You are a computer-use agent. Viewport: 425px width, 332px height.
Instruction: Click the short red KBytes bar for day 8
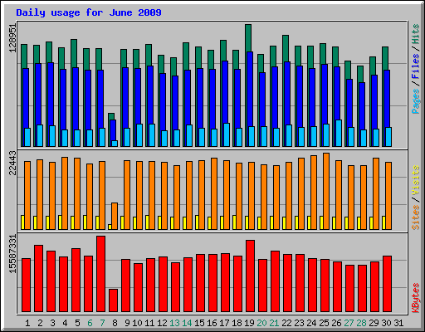[113, 300]
